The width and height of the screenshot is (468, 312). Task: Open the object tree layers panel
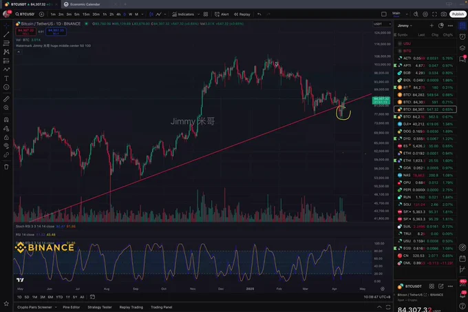462,48
